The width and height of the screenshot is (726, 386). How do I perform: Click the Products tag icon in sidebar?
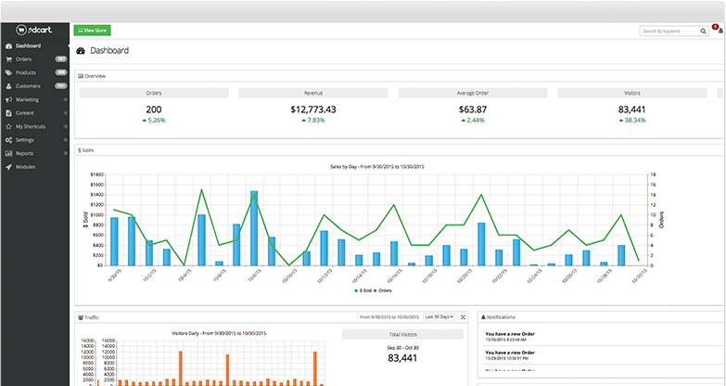click(x=8, y=72)
